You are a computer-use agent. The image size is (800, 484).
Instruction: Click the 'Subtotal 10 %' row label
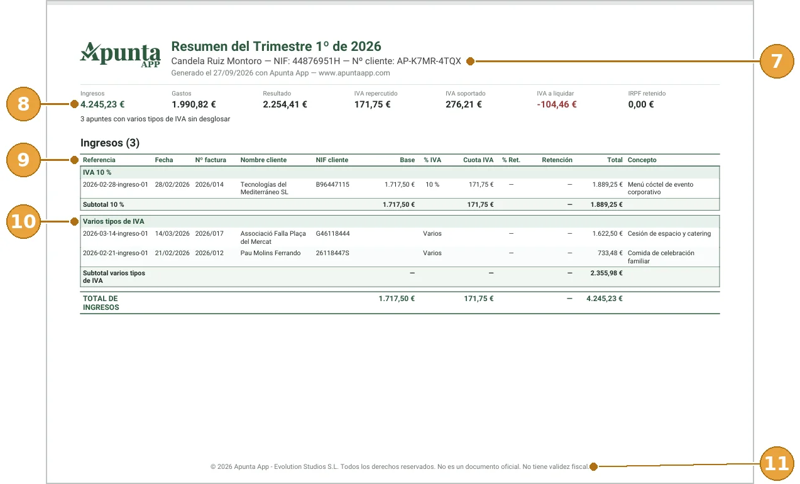coord(104,204)
